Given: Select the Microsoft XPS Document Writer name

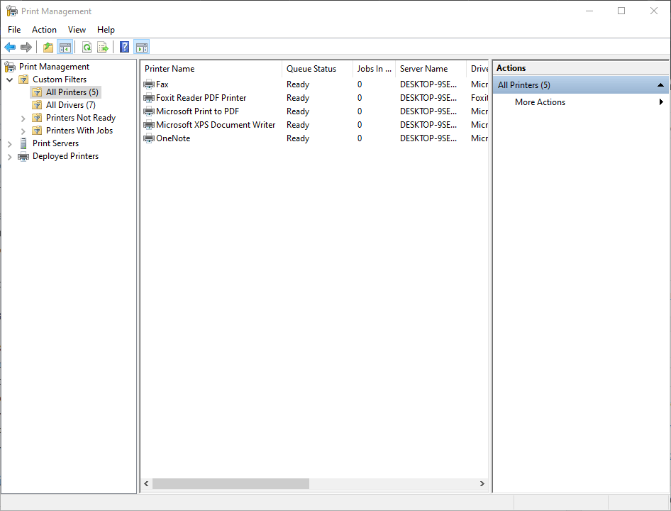Looking at the screenshot, I should click(216, 125).
